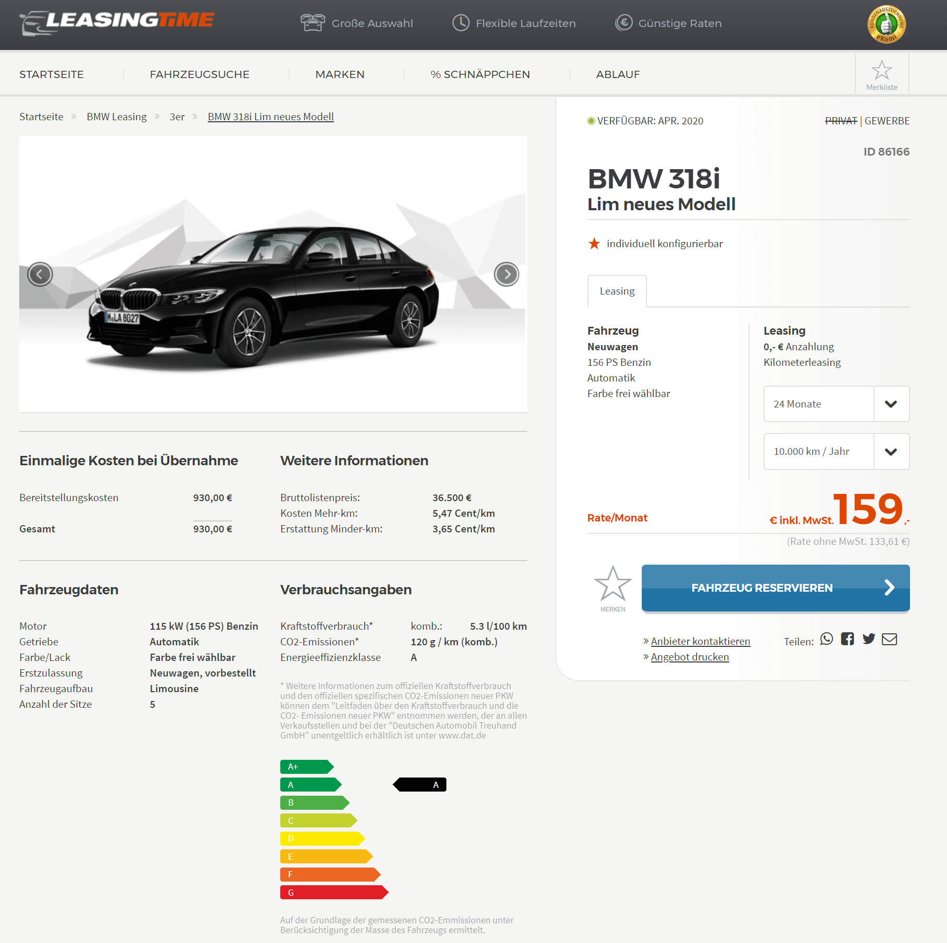Click the 120 g / km (komb.) value
Image resolution: width=947 pixels, height=943 pixels.
[x=454, y=642]
